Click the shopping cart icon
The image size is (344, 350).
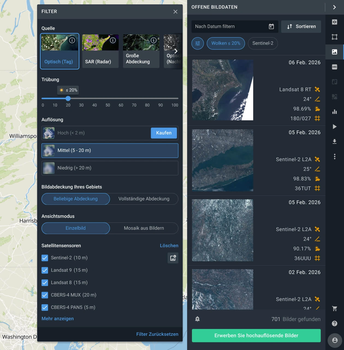click(335, 308)
